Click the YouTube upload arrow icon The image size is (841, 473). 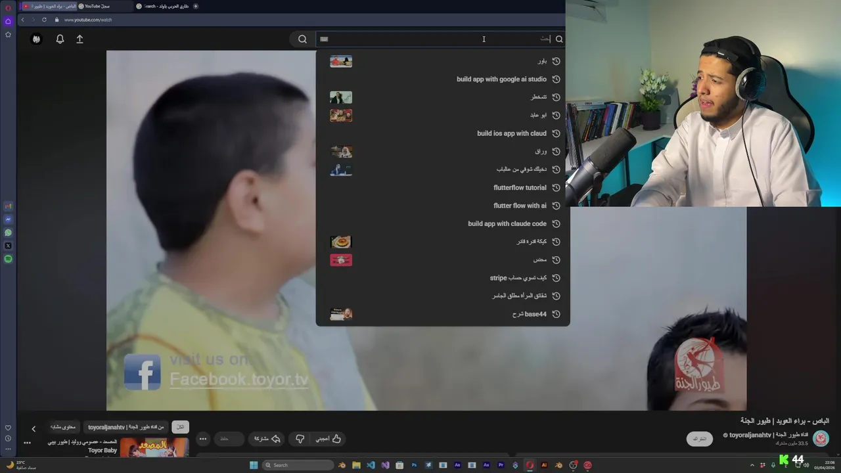tap(80, 39)
